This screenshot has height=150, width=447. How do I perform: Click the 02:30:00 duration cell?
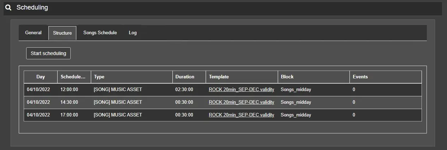tap(184, 90)
